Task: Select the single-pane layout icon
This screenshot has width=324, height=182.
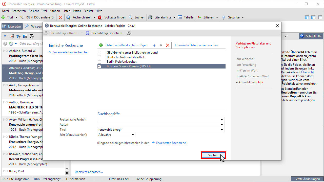Action: click(320, 17)
